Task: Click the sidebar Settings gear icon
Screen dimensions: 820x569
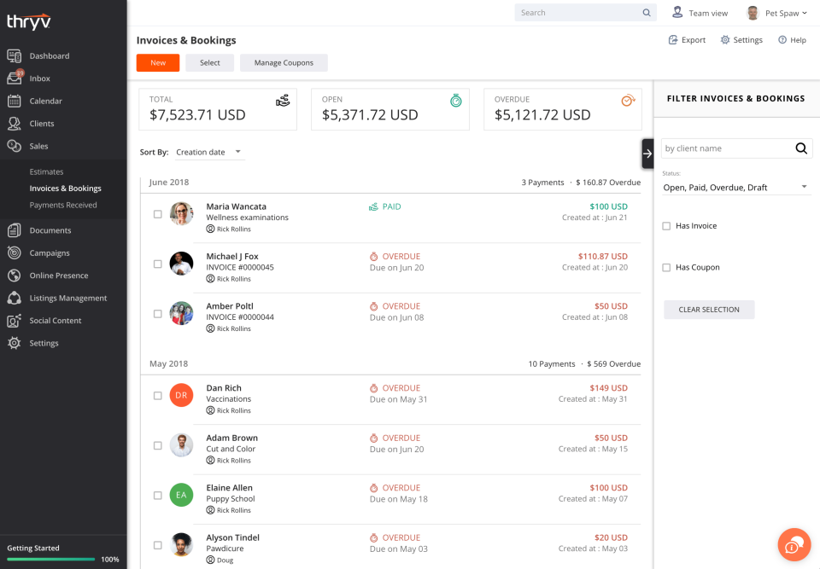Action: pos(15,343)
